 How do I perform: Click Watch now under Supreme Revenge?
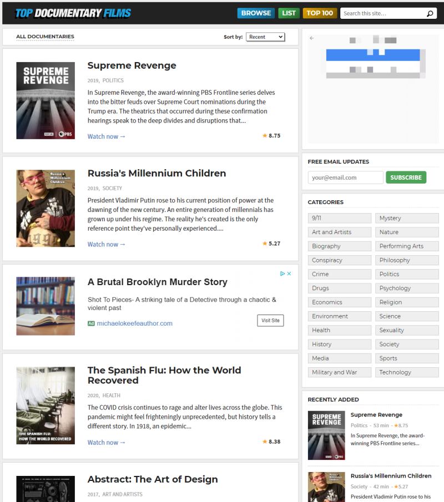point(106,136)
